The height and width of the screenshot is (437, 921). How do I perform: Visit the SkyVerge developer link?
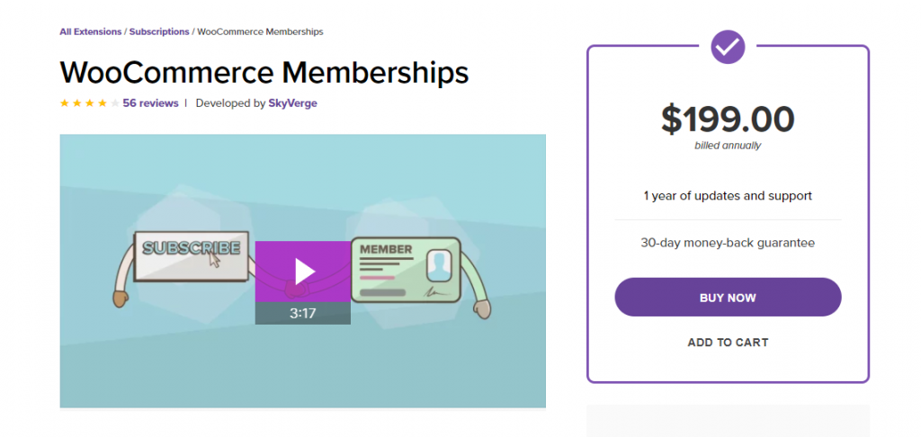coord(292,103)
